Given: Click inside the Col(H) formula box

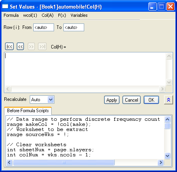Looking at the screenshot, I should (85, 69).
